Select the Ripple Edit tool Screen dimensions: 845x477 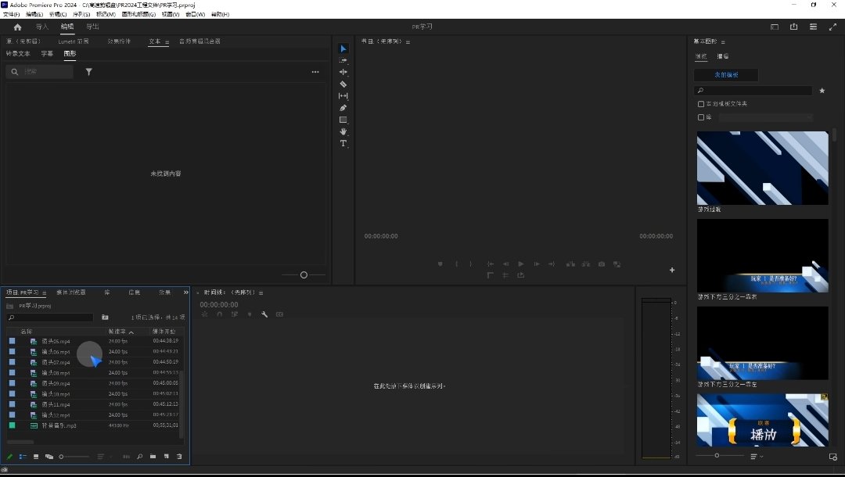pos(343,72)
